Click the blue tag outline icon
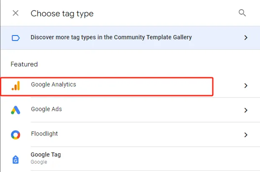Screen dimensions: 260x172 [15, 38]
